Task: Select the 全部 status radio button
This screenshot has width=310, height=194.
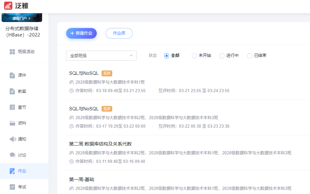Action: 167,56
